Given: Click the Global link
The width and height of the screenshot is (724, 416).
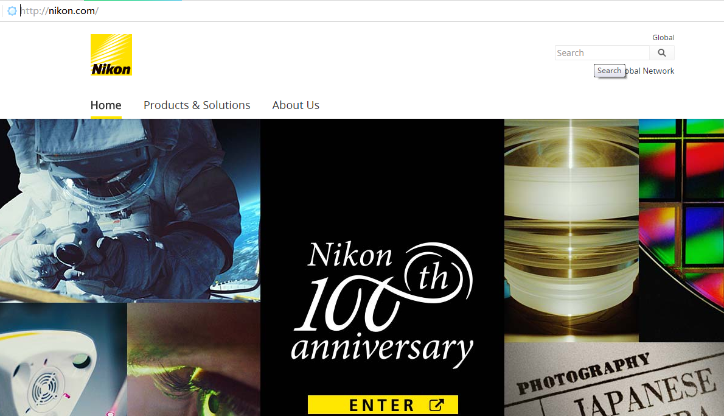Looking at the screenshot, I should [663, 37].
